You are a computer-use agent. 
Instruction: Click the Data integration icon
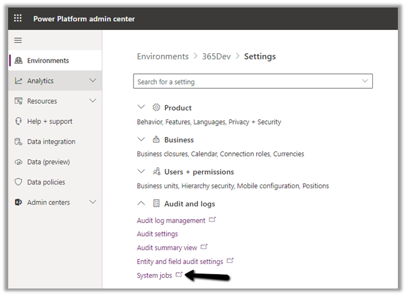[x=19, y=142]
